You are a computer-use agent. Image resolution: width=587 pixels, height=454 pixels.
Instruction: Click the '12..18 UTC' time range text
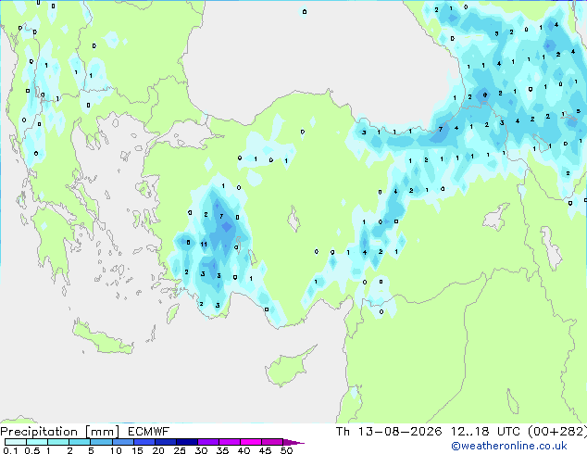click(x=485, y=432)
